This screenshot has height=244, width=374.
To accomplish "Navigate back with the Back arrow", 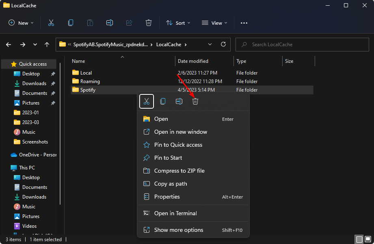I will click(x=9, y=45).
